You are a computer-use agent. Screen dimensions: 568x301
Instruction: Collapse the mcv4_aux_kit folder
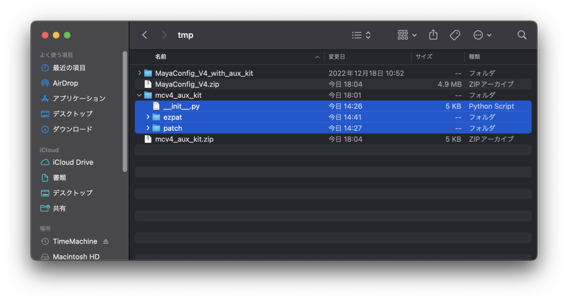coord(139,95)
